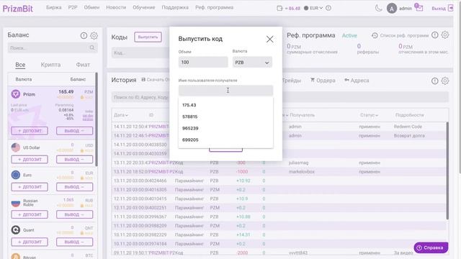Click the Реф. программа info icon
Image resolution: width=461 pixels, height=259 pixels.
tap(435, 35)
